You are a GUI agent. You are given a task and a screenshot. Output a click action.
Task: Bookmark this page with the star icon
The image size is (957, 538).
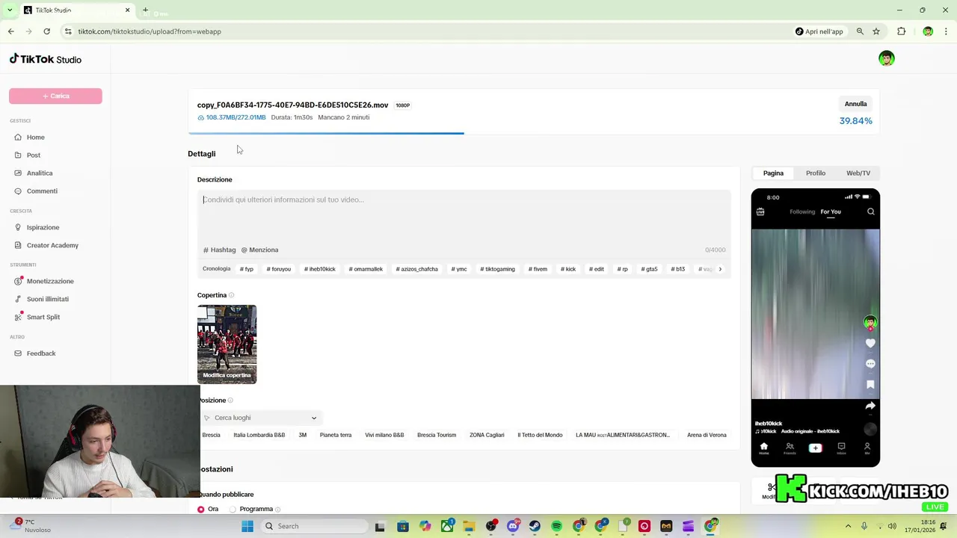click(876, 31)
